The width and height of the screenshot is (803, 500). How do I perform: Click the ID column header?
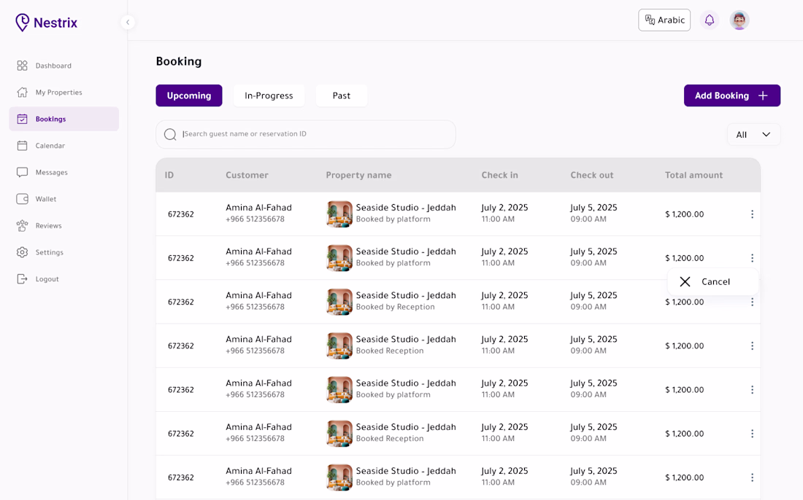[169, 175]
